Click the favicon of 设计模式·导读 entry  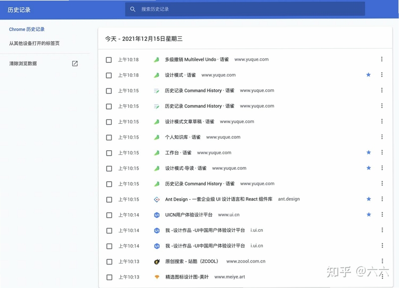[x=157, y=168]
